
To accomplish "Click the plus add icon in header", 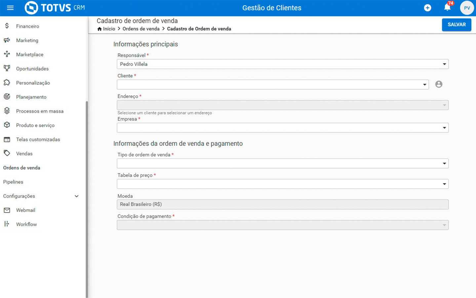I will pyautogui.click(x=427, y=8).
